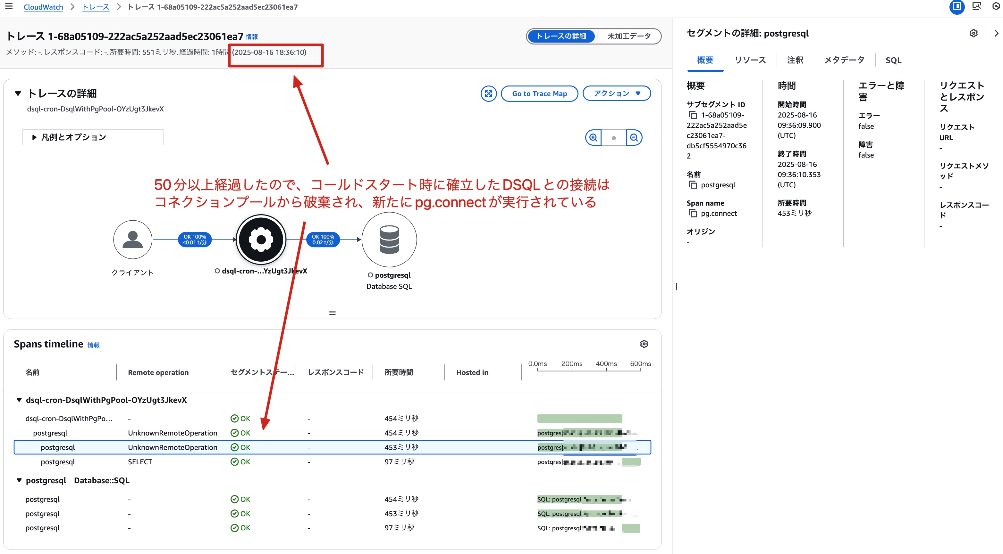This screenshot has width=1003, height=554.
Task: Click the CloudWatch breadcrumb link
Action: click(43, 7)
